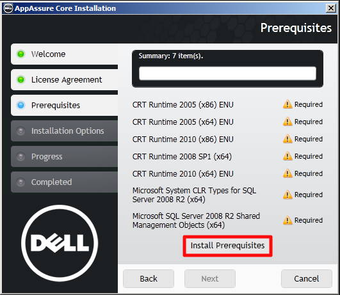Select 'CRT Runtime 2010 (x64) ENU' text
The height and width of the screenshot is (295, 340).
pos(182,174)
